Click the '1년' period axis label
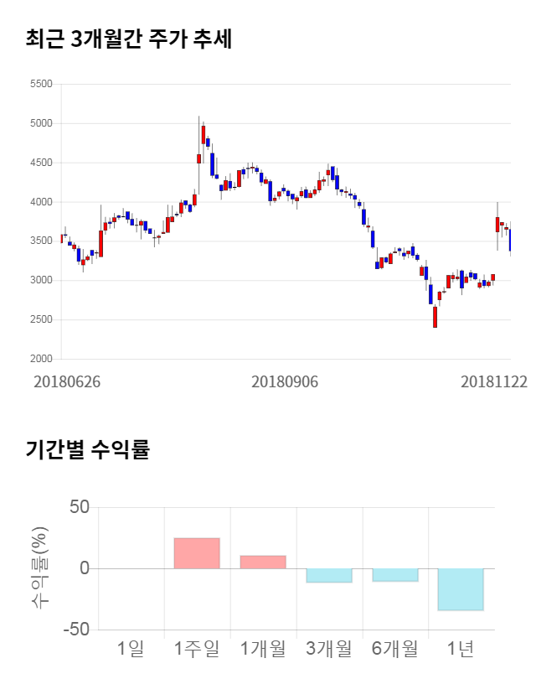Viewport: 536px width, 679px height. [461, 648]
